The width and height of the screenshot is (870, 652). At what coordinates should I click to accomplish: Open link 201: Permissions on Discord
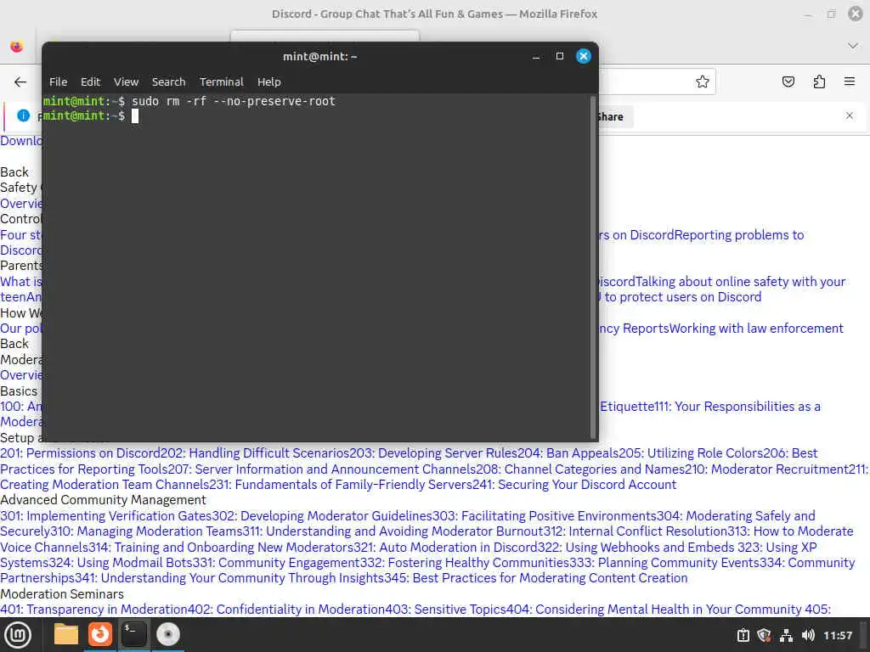point(80,453)
